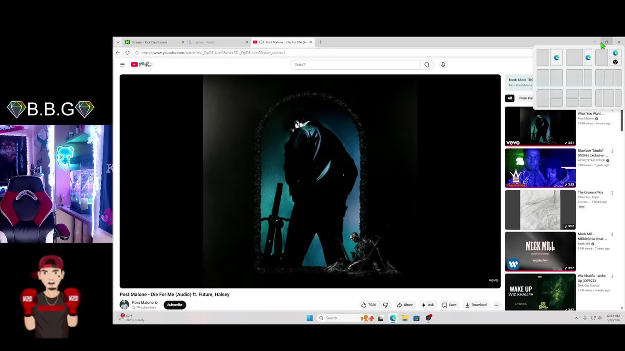Open volume settings from the tray speaker
625x351 pixels.
point(600,318)
